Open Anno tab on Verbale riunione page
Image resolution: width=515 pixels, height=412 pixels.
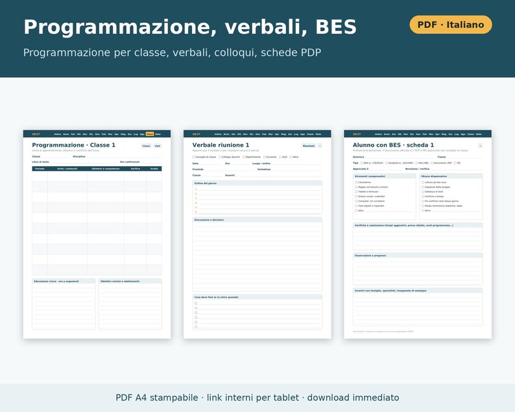point(226,134)
